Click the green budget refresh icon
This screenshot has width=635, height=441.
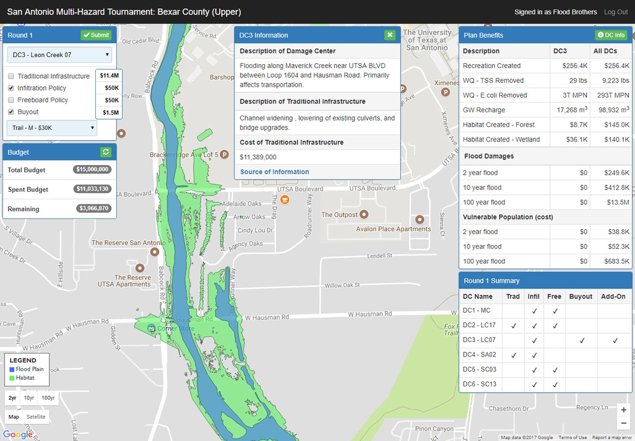[106, 152]
